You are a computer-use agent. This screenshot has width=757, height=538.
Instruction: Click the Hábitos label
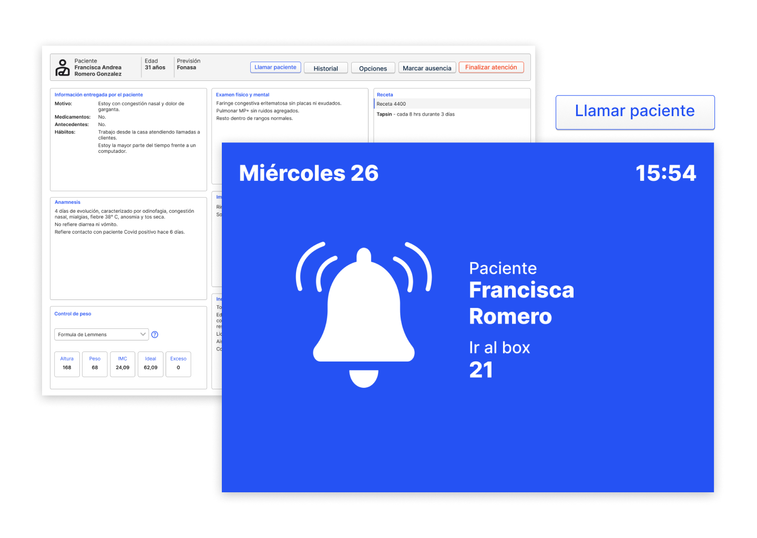(65, 132)
